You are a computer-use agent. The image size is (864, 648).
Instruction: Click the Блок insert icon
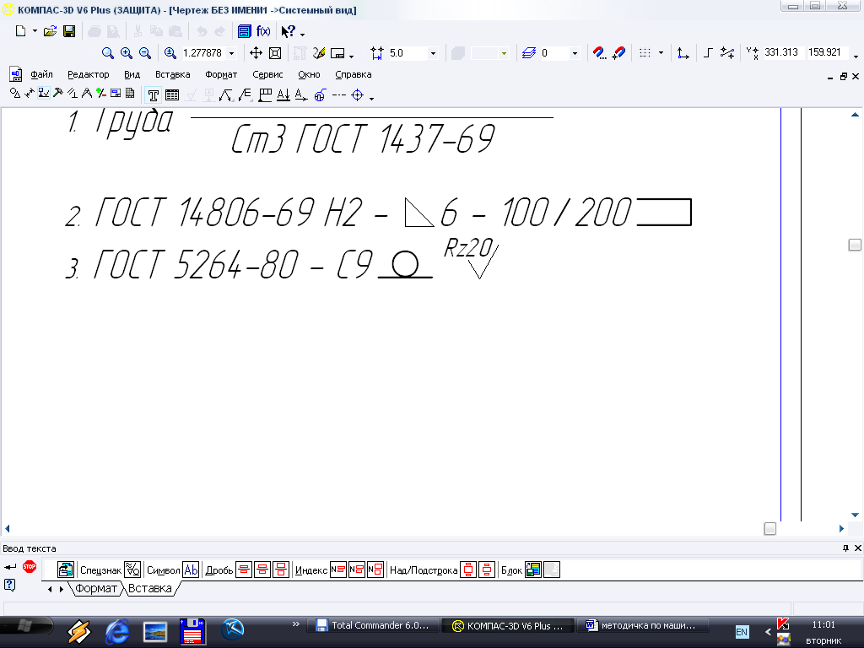coord(533,570)
